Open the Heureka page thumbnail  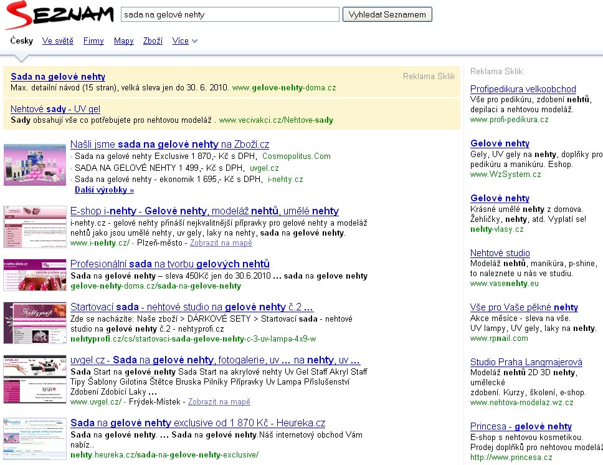tap(35, 439)
